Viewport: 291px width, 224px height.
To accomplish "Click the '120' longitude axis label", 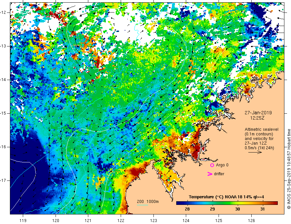I will click(56, 221).
